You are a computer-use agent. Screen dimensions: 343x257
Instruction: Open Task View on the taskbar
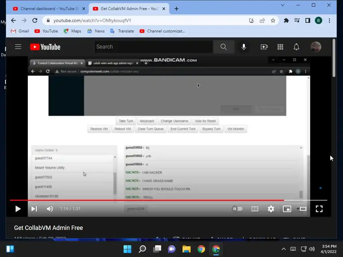click(157, 249)
